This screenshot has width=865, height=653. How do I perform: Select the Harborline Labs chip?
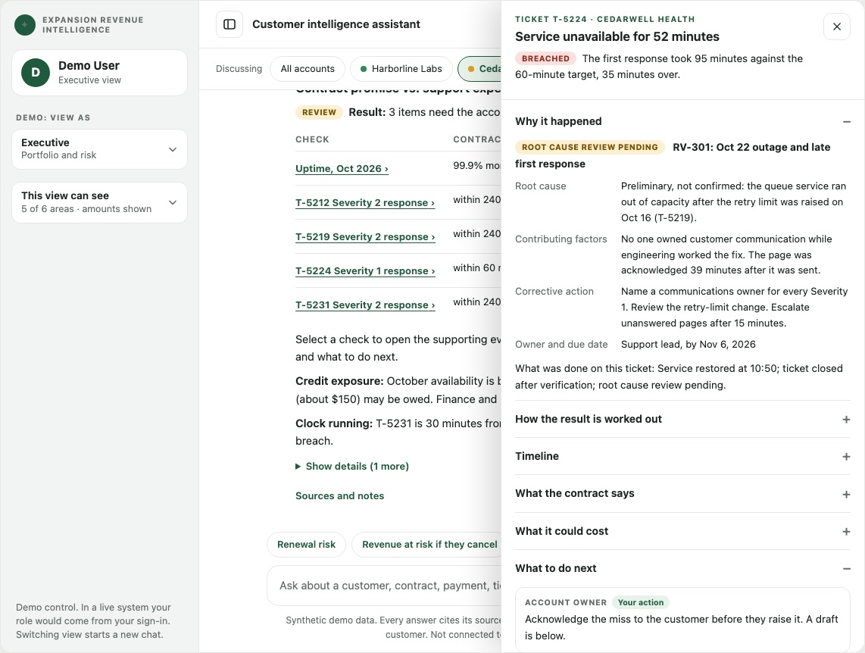(401, 69)
